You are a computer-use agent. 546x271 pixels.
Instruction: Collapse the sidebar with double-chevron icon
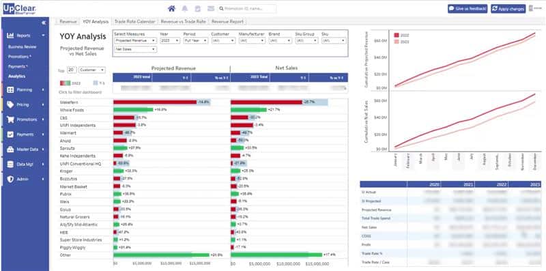44,23
